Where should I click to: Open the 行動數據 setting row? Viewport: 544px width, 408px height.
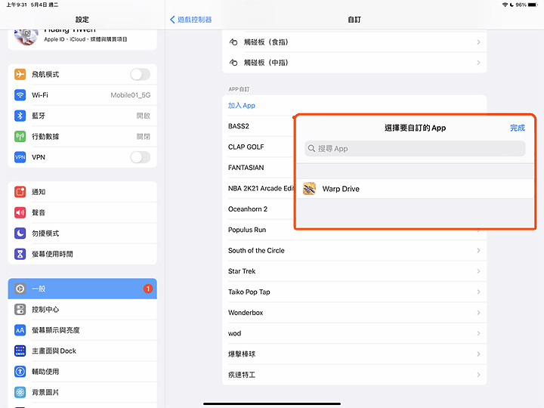pyautogui.click(x=82, y=136)
